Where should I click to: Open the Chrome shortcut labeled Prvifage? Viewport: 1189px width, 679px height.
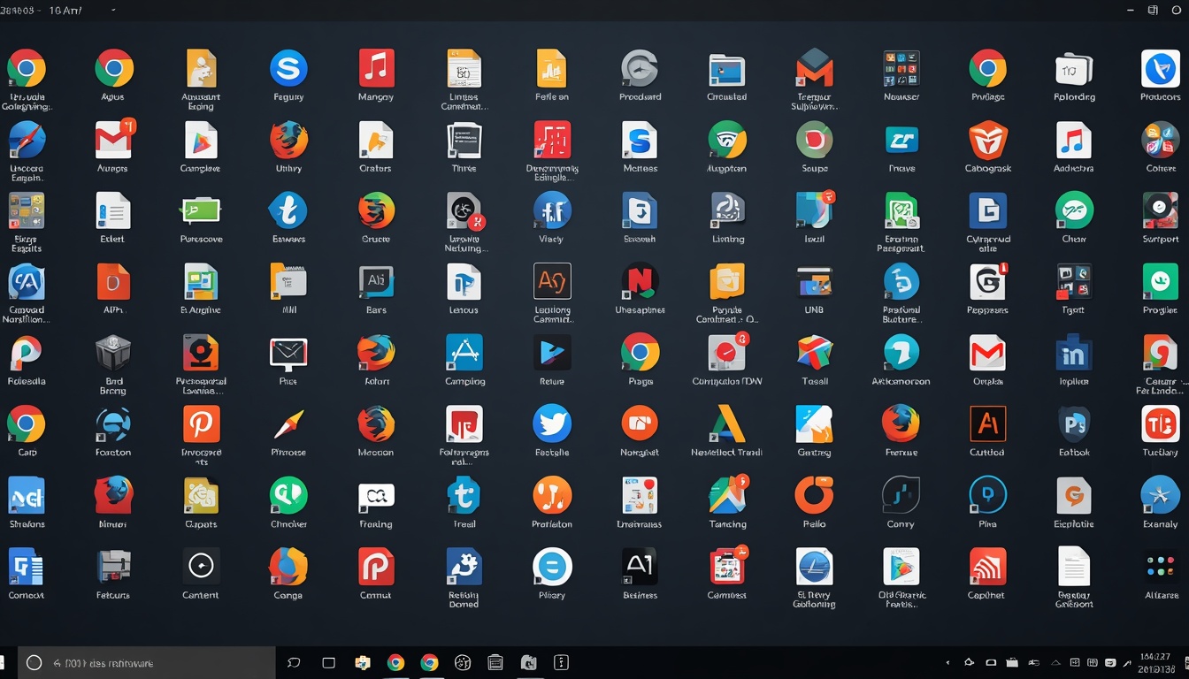click(x=987, y=68)
